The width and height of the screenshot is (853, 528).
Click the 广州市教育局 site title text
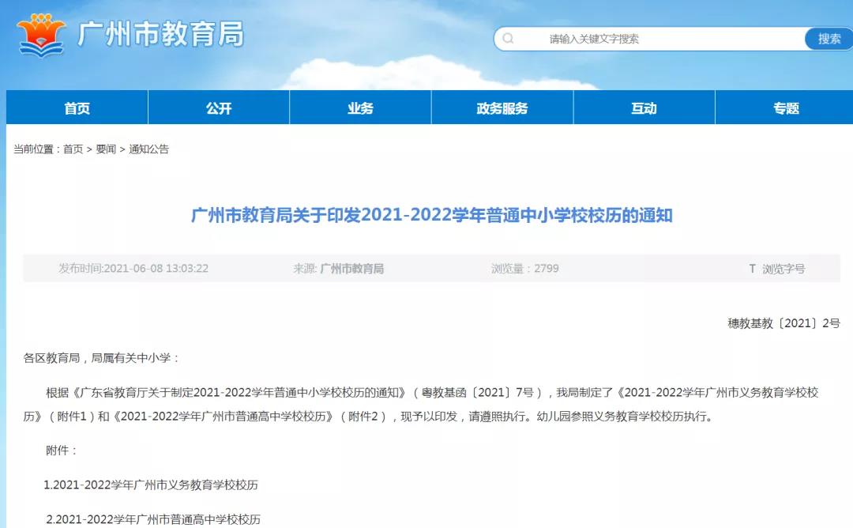tap(160, 35)
